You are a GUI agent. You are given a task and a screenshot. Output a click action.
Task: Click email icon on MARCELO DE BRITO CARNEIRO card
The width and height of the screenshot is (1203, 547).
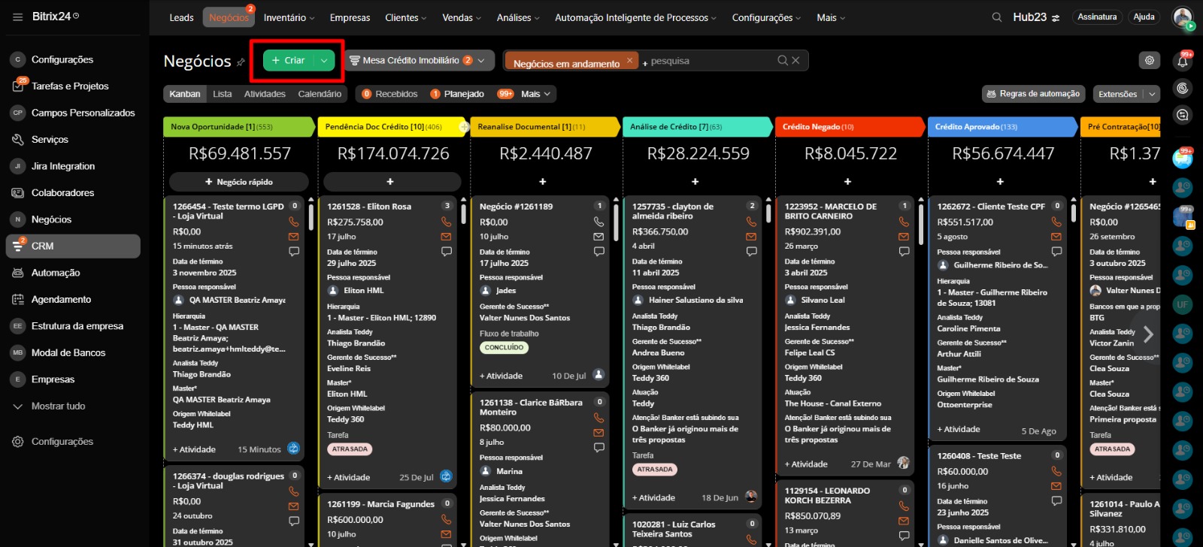[904, 237]
